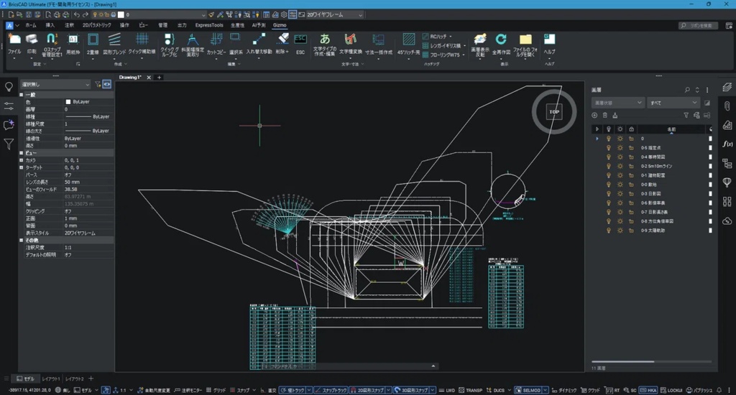The image size is (736, 395).
Task: Click the Redo arrow in quick access
Action: [86, 14]
